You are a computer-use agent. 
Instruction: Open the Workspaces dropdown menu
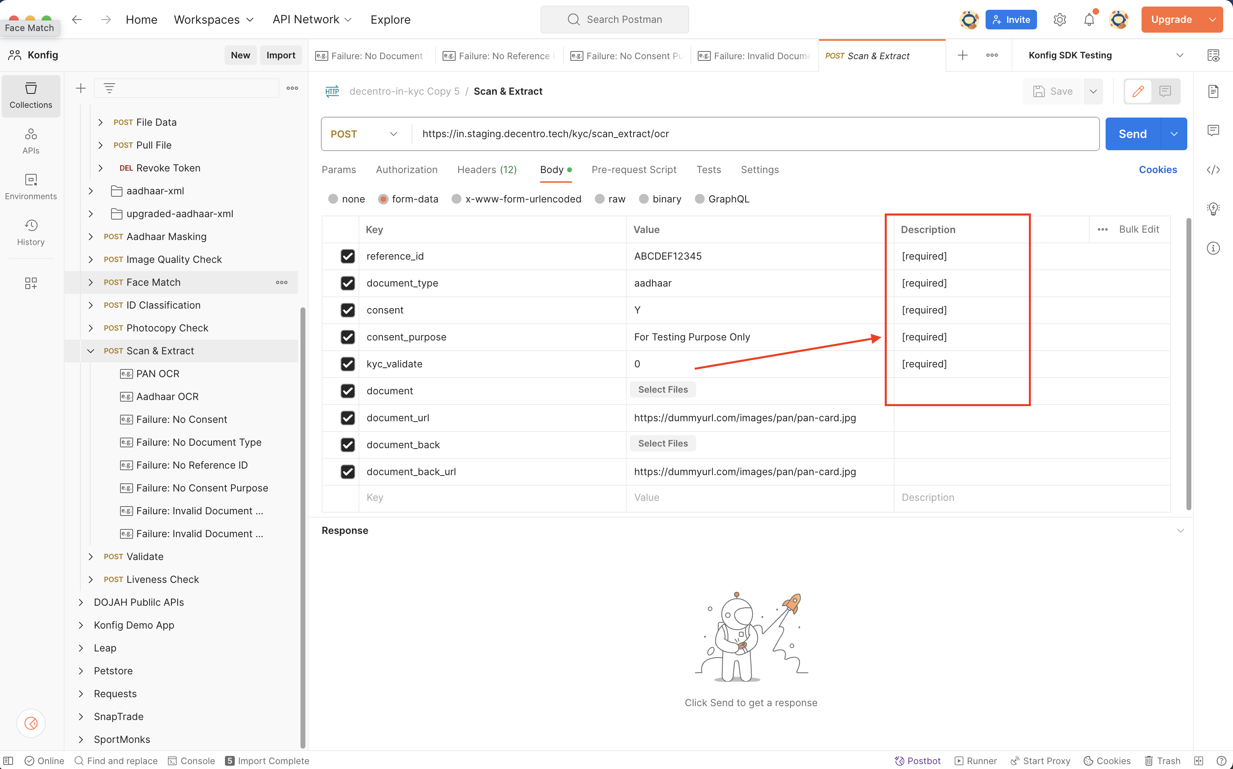[214, 19]
